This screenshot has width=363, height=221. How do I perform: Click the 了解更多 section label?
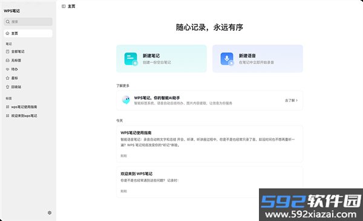(123, 86)
